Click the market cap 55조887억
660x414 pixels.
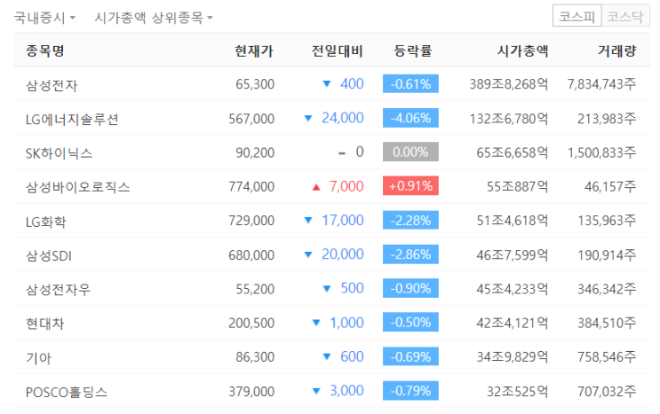pos(517,186)
